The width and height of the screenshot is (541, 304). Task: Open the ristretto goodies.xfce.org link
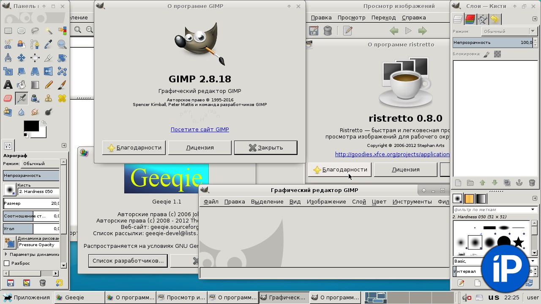point(392,154)
